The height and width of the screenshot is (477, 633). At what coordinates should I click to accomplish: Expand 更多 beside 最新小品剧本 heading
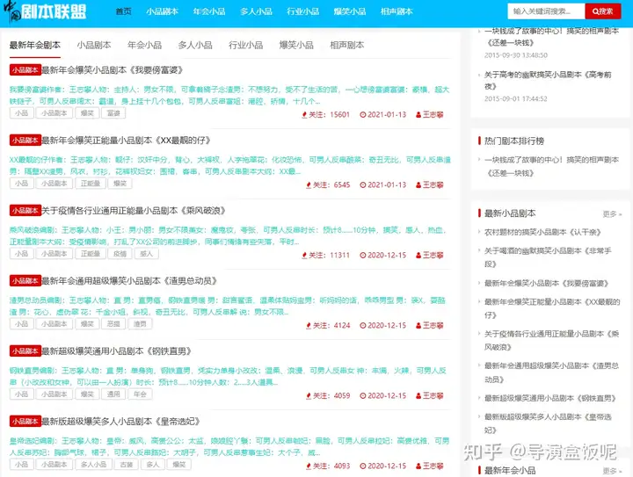[612, 214]
